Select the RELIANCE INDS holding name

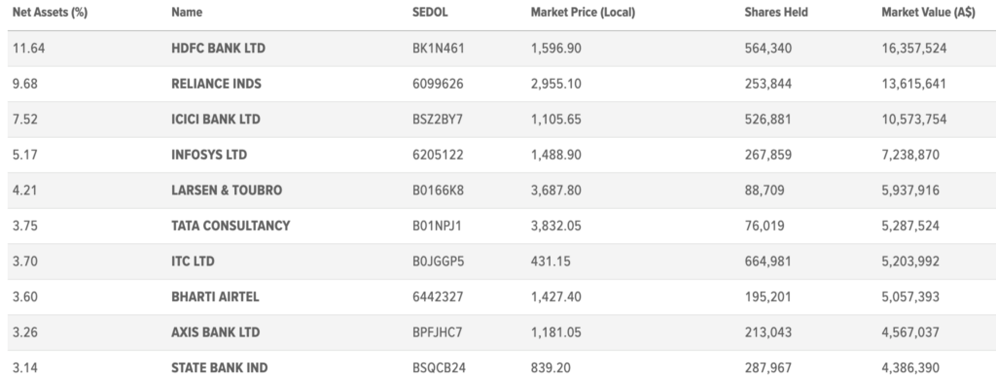point(217,84)
